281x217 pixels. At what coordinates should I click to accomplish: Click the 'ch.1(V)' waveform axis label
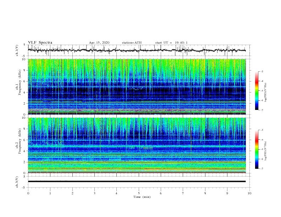[17, 50]
